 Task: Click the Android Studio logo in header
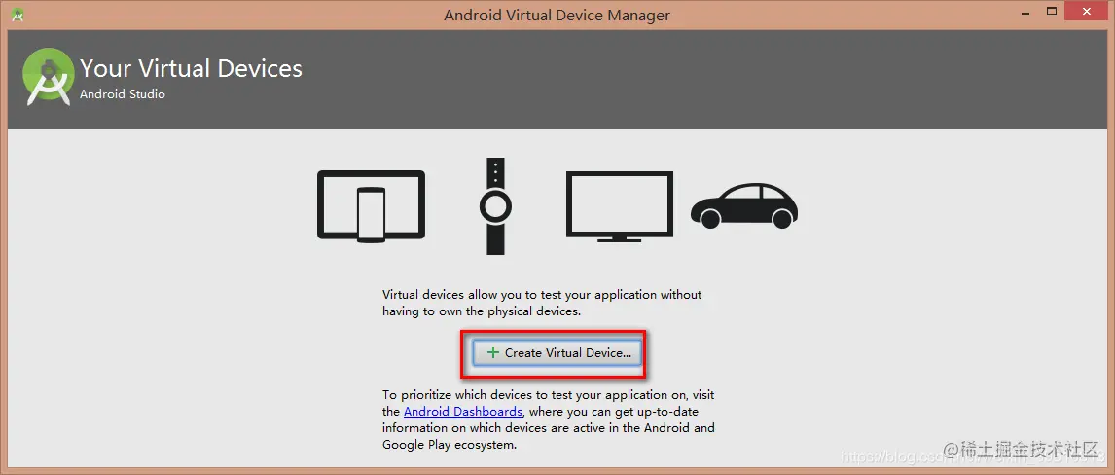(x=49, y=78)
